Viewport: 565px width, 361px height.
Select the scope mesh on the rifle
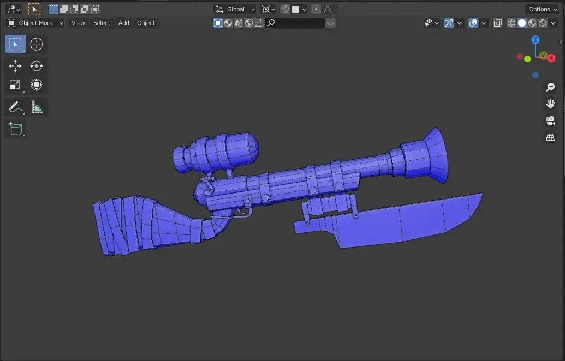pyautogui.click(x=216, y=152)
